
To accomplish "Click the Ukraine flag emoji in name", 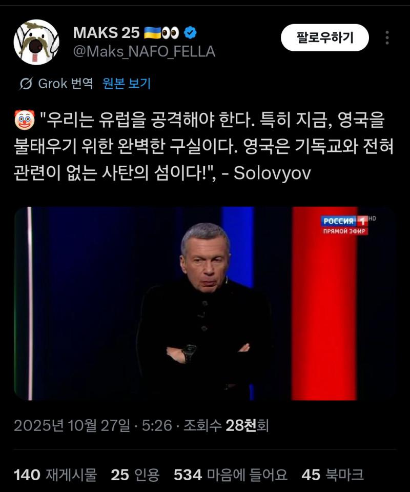I will [x=152, y=33].
